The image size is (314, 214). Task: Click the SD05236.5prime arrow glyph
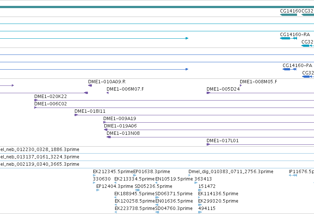[x=137, y=190]
